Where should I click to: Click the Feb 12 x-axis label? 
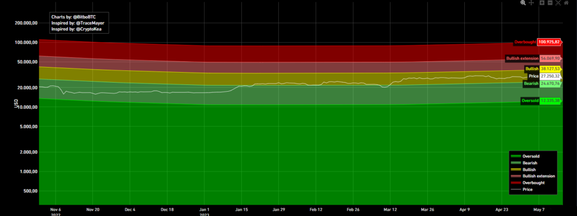(x=316, y=209)
